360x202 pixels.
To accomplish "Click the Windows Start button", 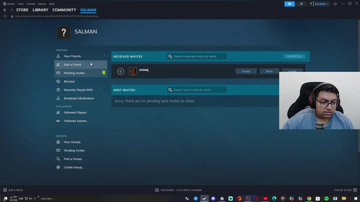I will (x=356, y=199).
